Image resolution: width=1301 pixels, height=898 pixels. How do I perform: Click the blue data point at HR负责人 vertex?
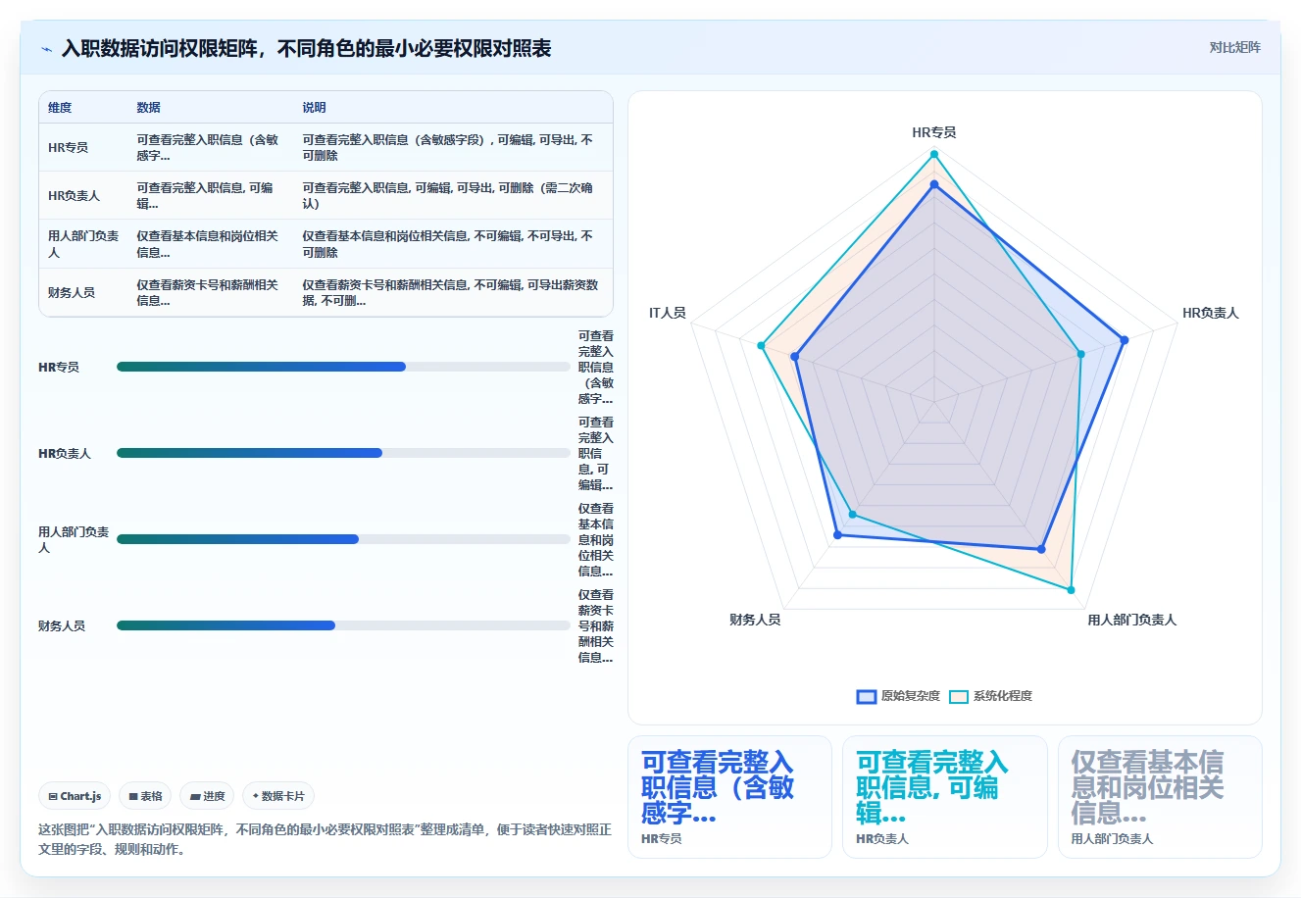click(x=1124, y=340)
